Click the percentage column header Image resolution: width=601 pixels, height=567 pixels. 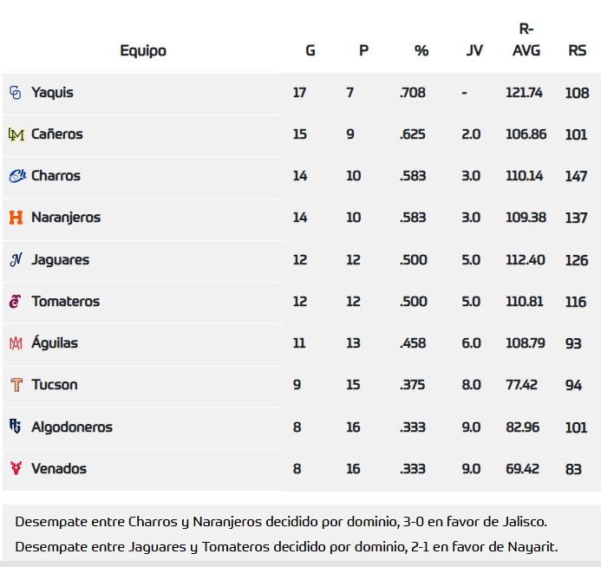(421, 50)
